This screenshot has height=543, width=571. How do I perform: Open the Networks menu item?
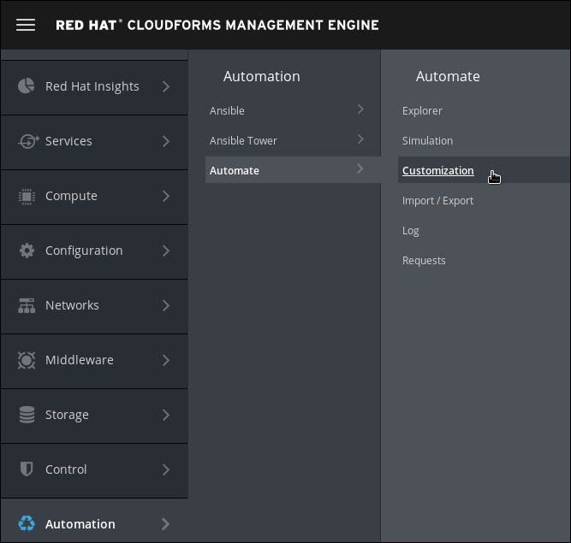coord(94,307)
